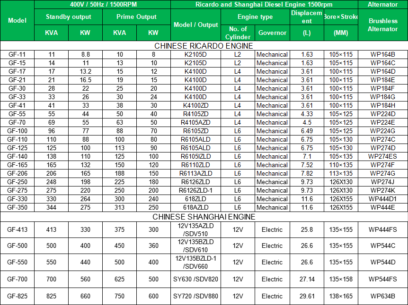This screenshot has height=305, width=408.
Task: Select the 618AZLD engine model cell
Action: (195, 207)
